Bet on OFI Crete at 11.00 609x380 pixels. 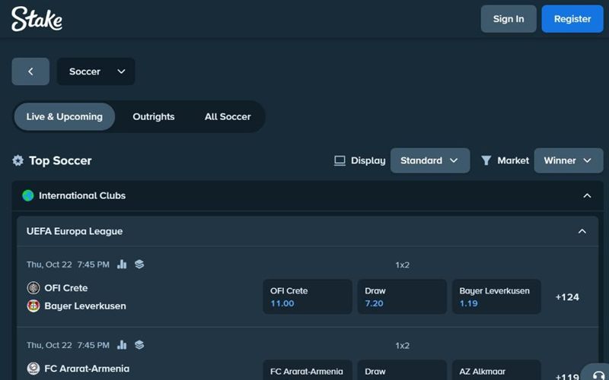(308, 296)
